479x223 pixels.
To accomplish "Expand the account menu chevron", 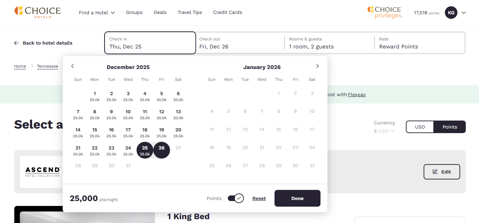I will (x=464, y=13).
